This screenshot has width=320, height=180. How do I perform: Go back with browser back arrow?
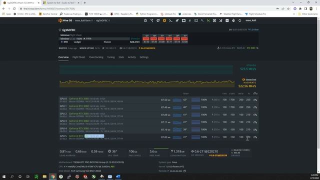[3, 9]
